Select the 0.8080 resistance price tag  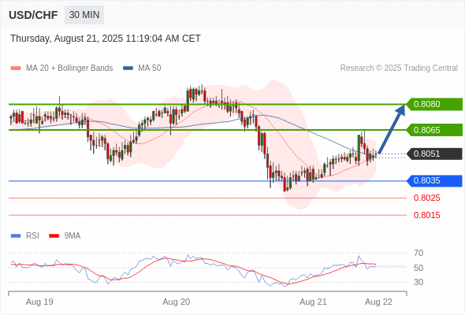434,104
